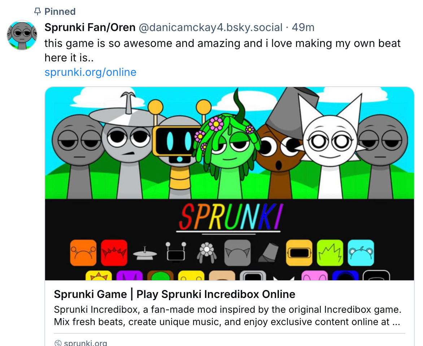Click the satellite dish hat icon
Screen dimensions: 423x346
coord(145,253)
